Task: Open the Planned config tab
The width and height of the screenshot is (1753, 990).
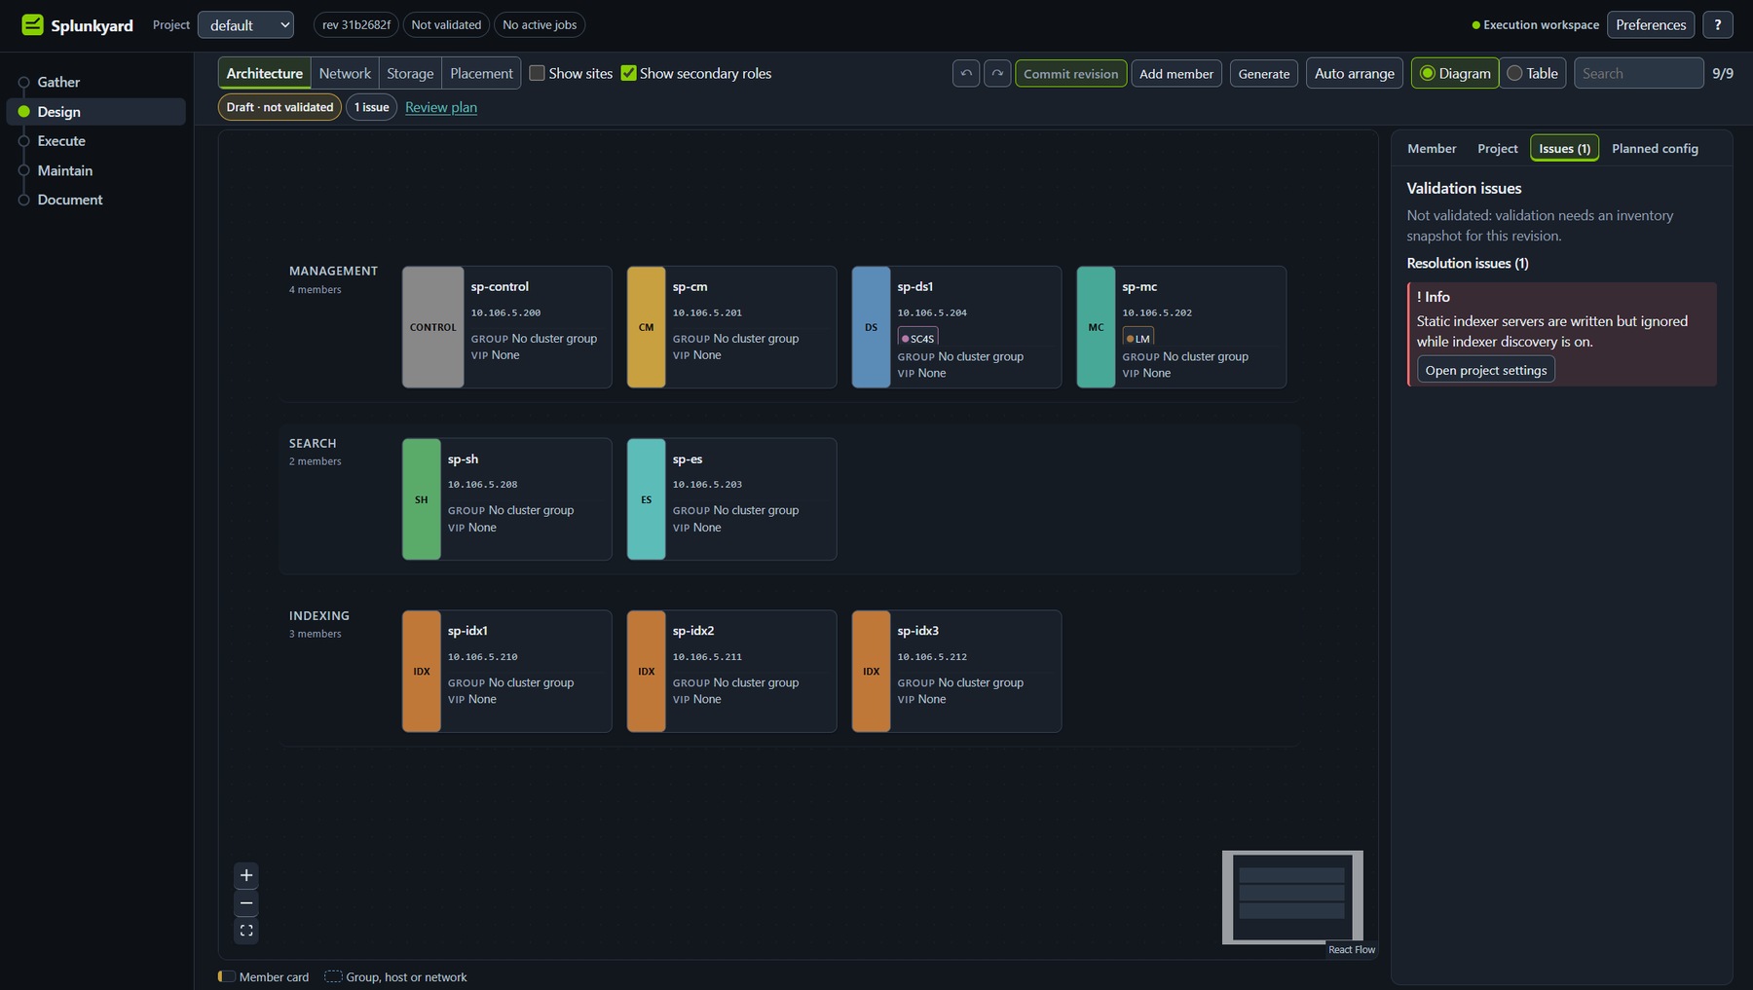Action: click(1655, 148)
